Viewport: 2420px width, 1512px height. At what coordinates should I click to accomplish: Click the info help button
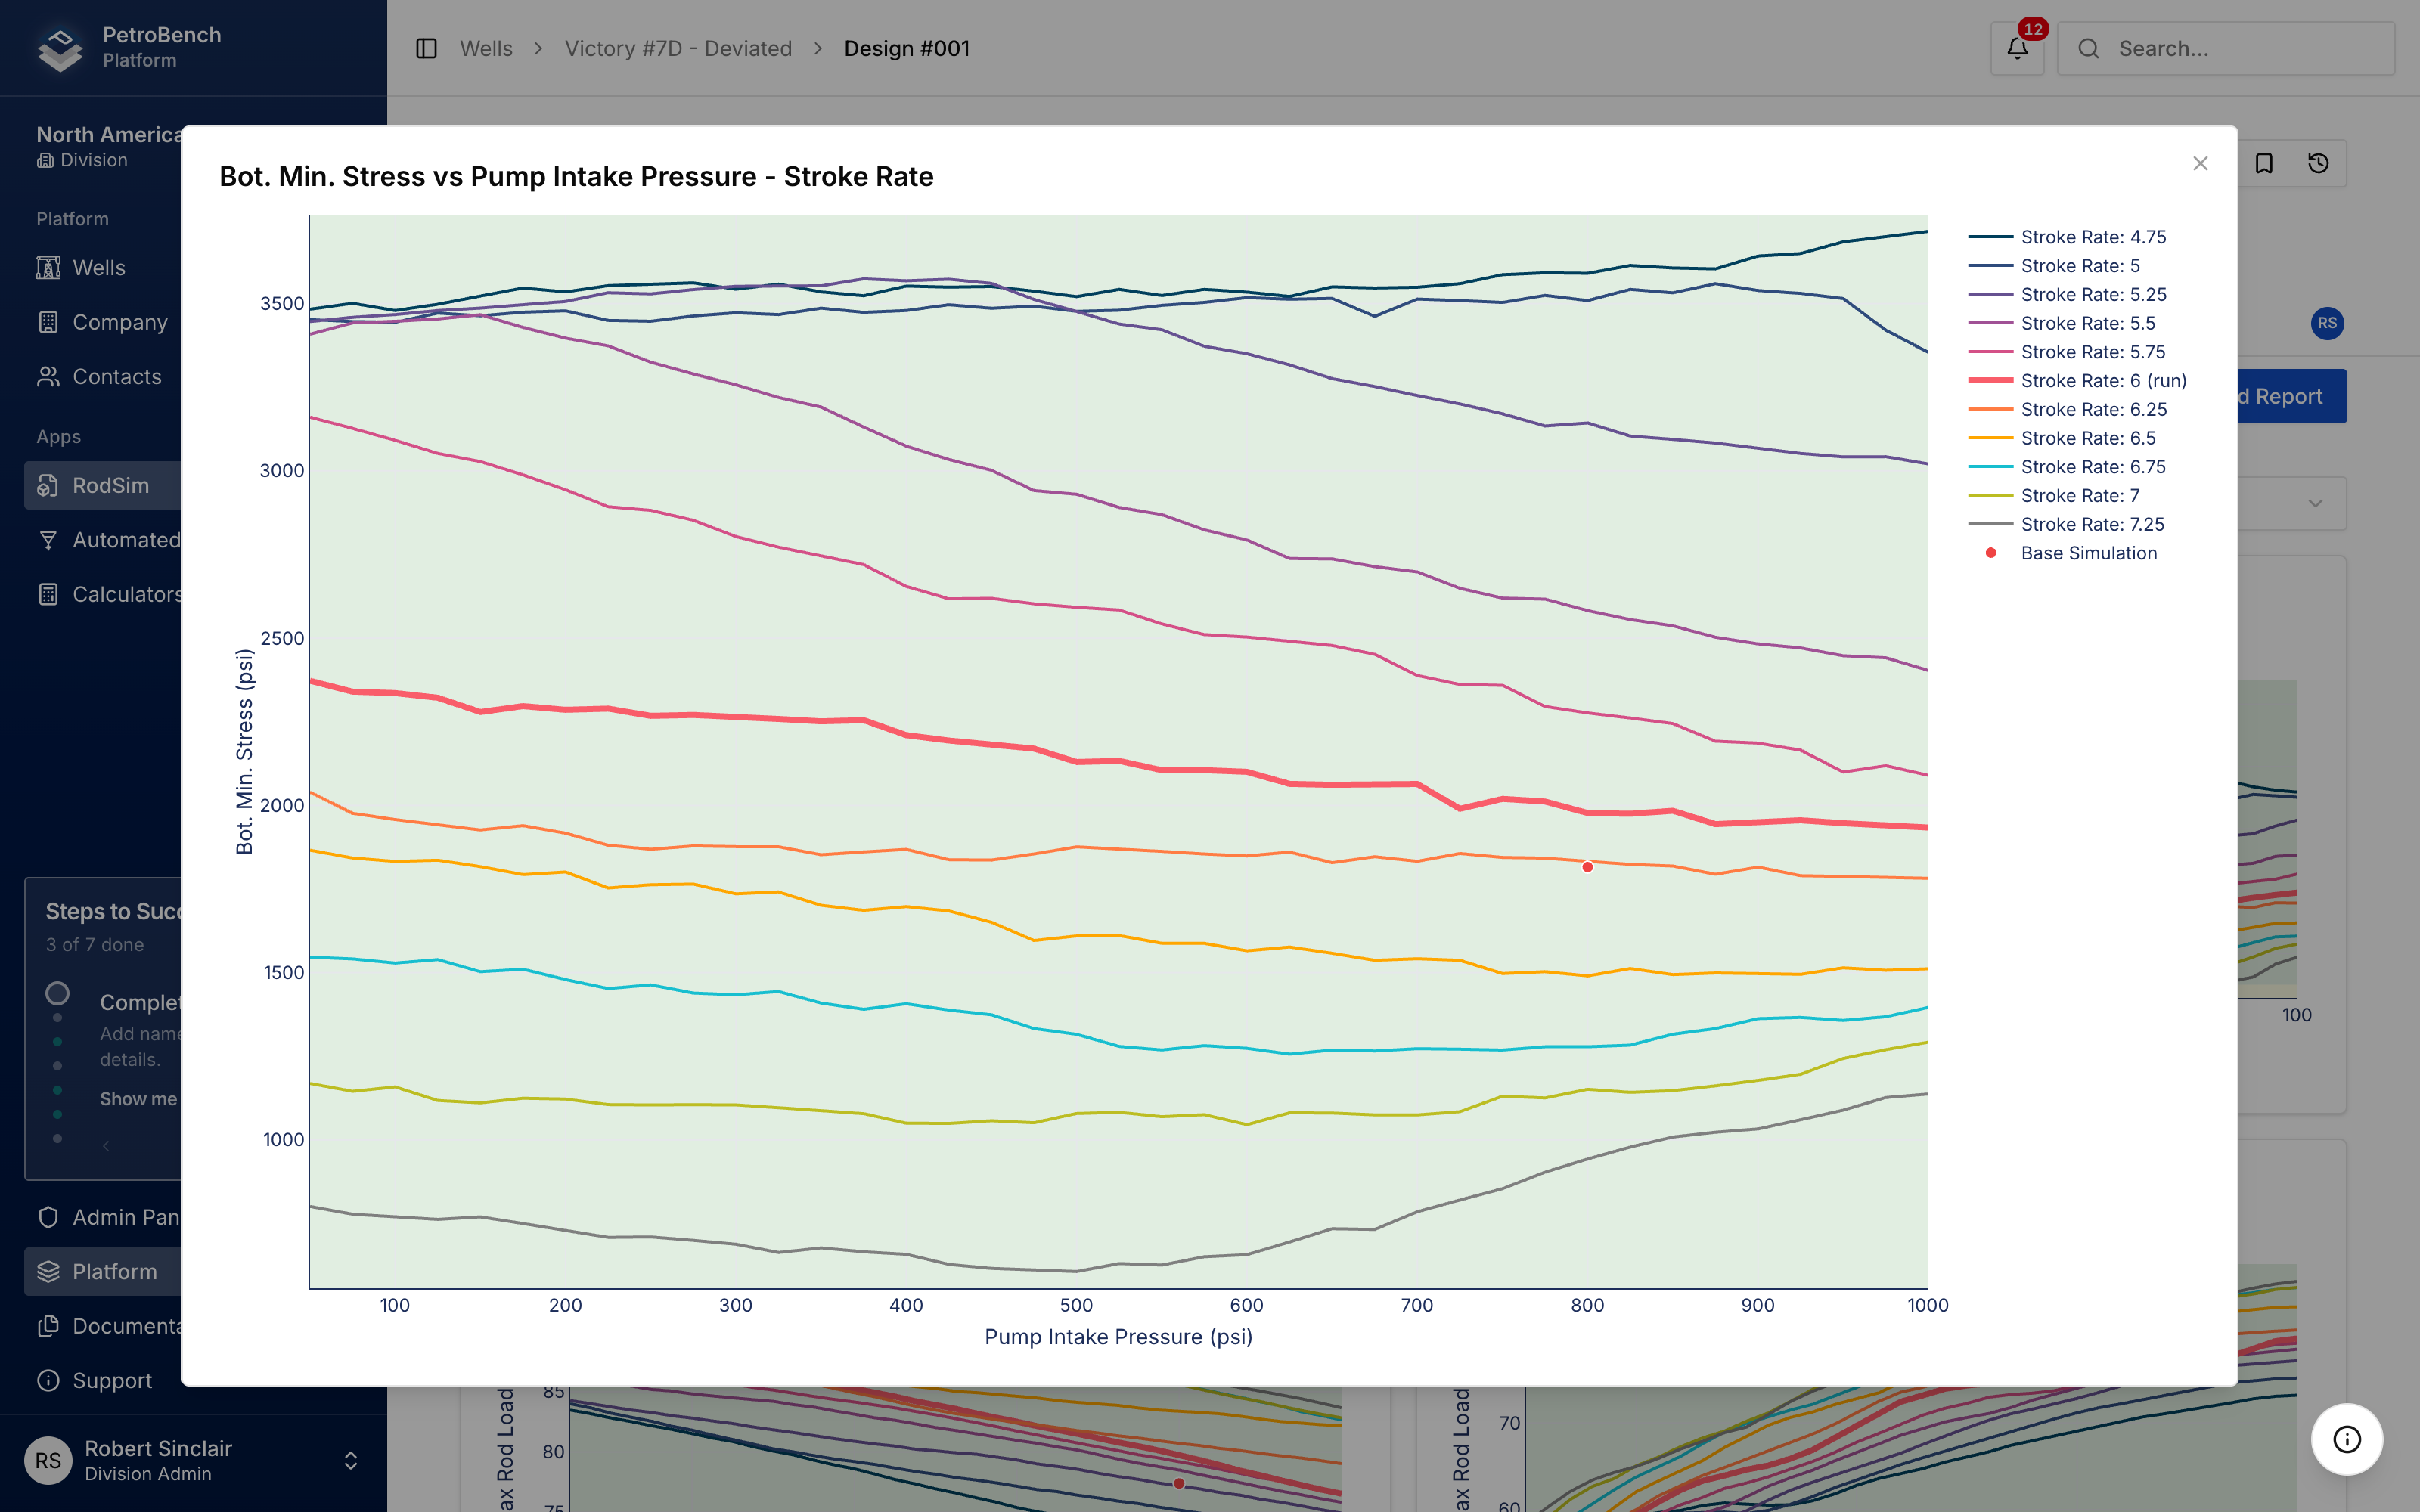click(x=2346, y=1439)
